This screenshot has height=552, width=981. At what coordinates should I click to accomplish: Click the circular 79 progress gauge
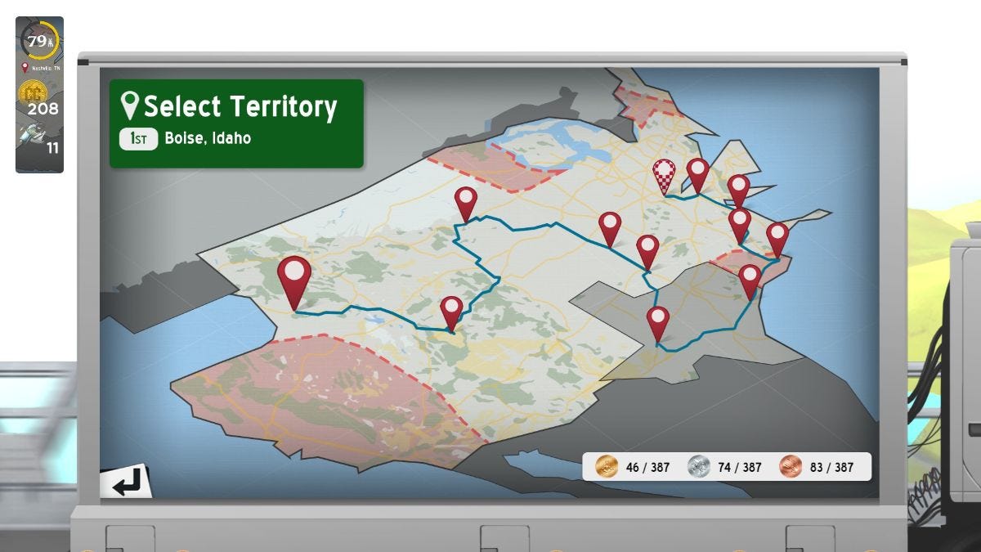(38, 40)
